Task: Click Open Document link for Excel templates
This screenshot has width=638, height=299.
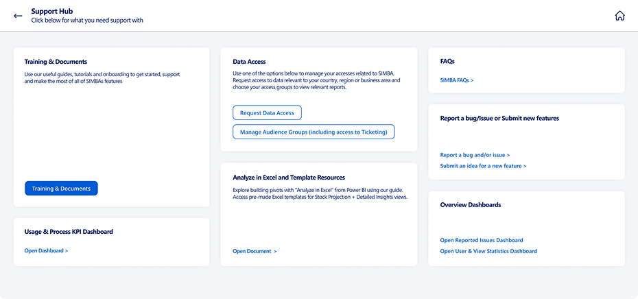Action: coord(255,251)
